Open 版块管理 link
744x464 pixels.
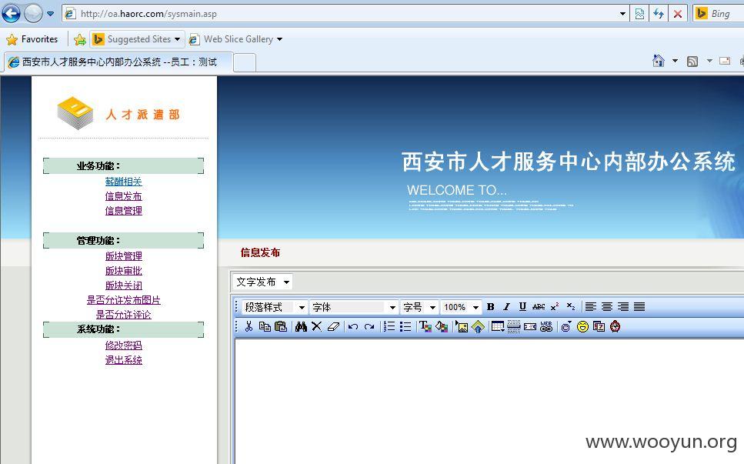[x=123, y=255]
